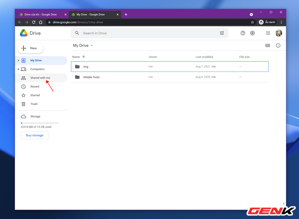The width and height of the screenshot is (299, 219).
Task: Open the account profile avatar
Action: pos(278,33)
